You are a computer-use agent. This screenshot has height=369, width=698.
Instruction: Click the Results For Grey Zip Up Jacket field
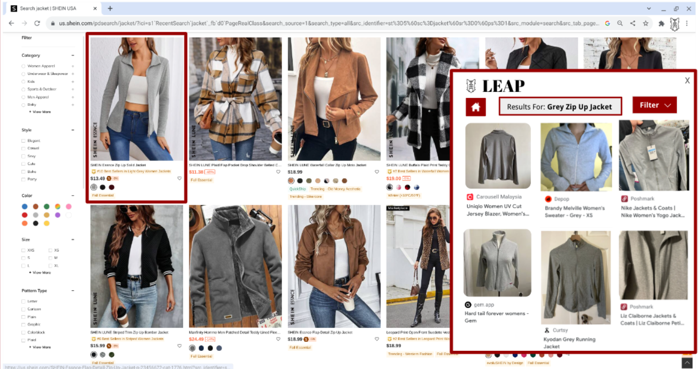click(560, 106)
